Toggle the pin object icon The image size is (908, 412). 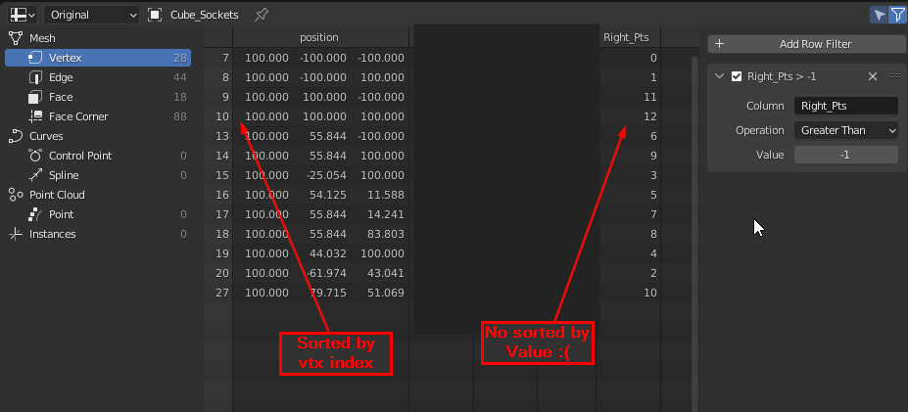262,15
